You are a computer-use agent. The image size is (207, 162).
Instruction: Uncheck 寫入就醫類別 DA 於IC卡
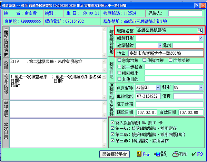point(112,122)
